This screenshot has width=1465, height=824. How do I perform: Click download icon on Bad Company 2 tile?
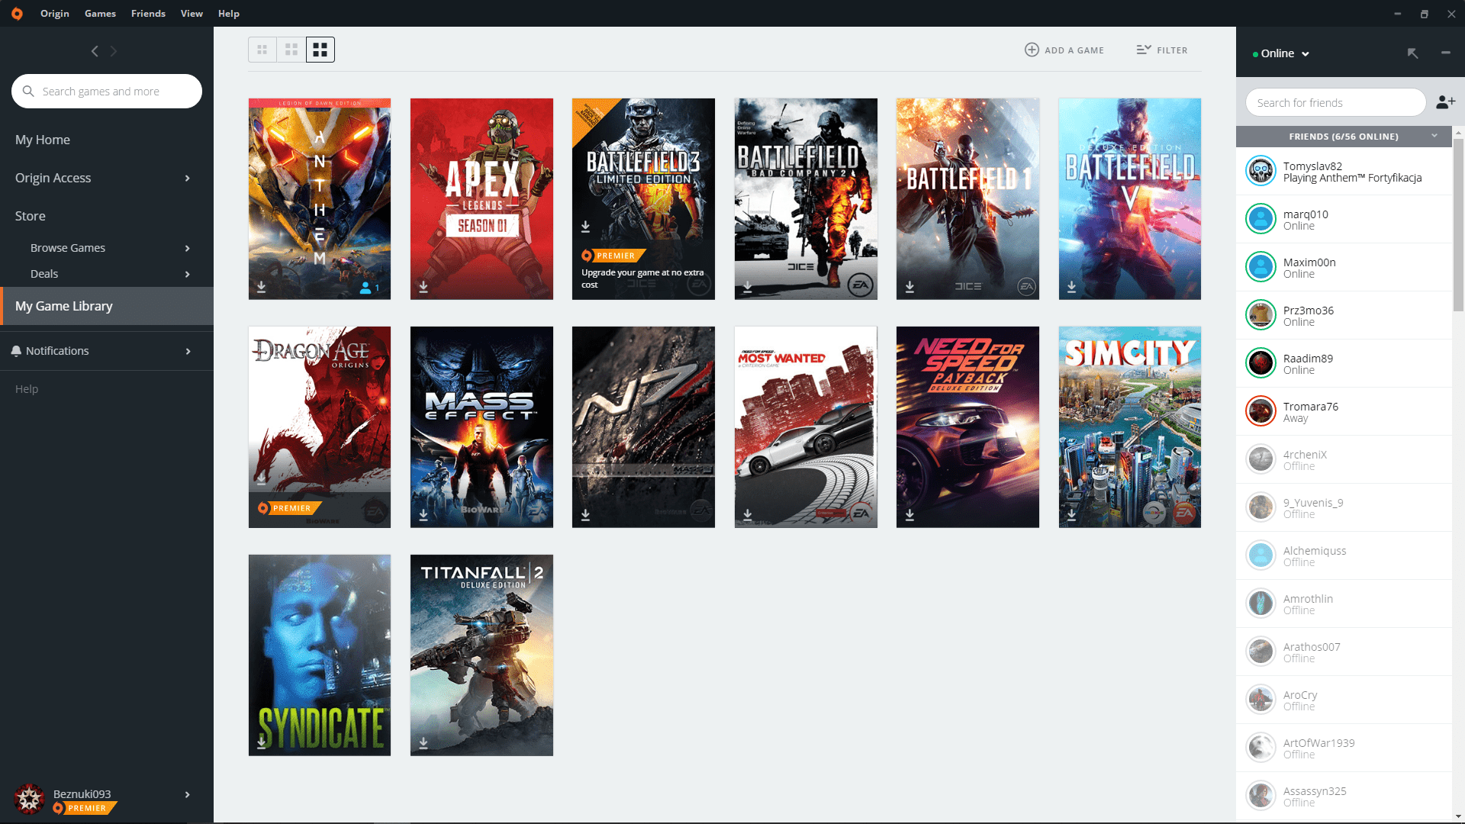pyautogui.click(x=748, y=287)
